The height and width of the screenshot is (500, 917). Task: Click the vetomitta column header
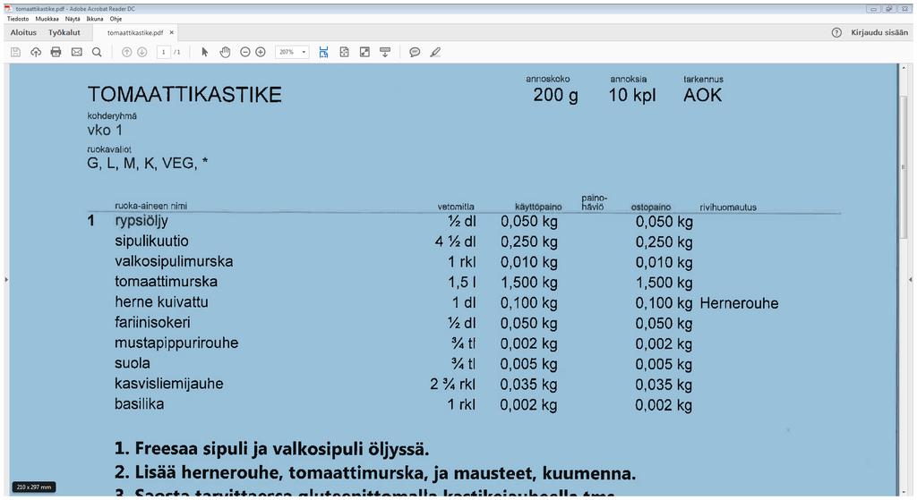(456, 207)
